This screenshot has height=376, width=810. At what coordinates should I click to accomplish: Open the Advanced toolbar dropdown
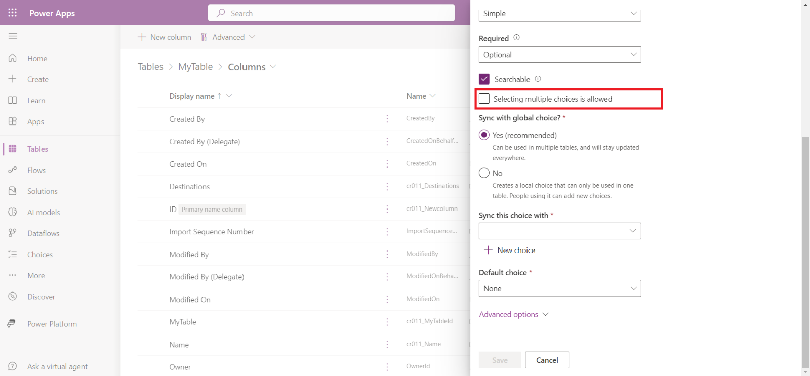click(x=228, y=37)
